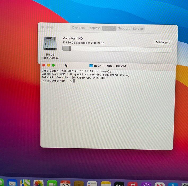
Task: Click the storage usage bar
Action: tap(117, 49)
